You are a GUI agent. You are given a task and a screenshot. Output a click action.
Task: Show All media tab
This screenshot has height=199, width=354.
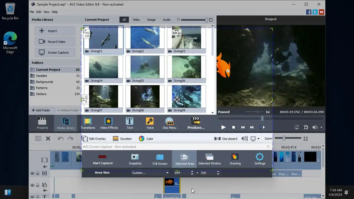click(x=124, y=20)
